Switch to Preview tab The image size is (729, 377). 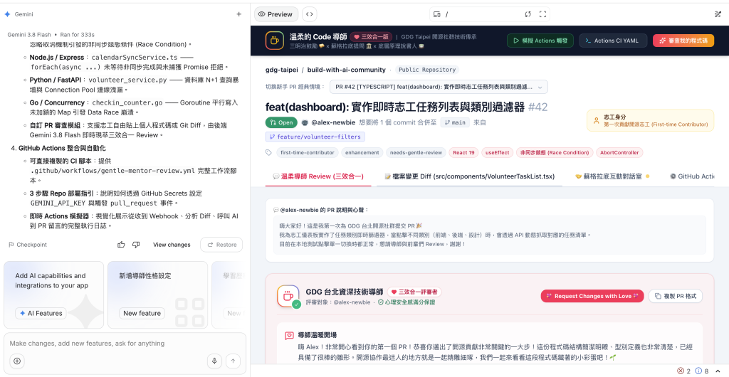tap(276, 14)
